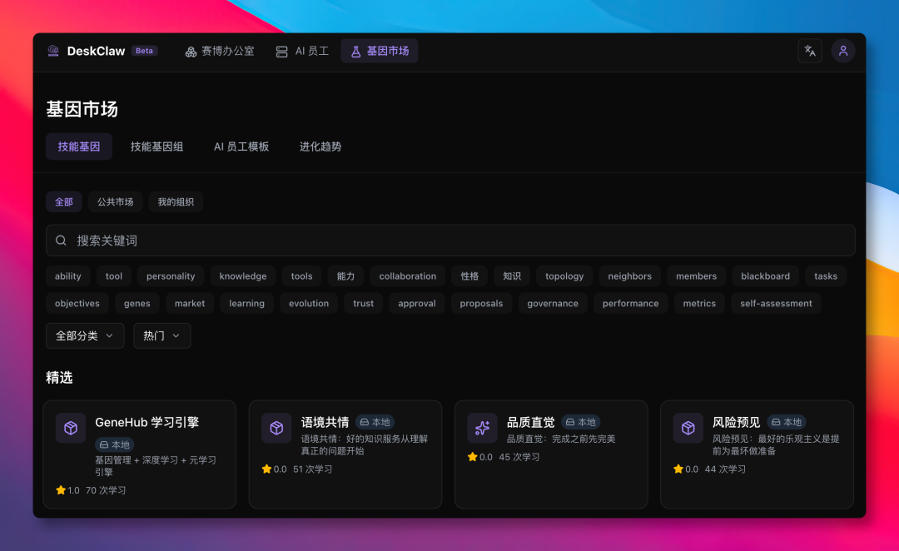
Task: Open the 语境共情 card title
Action: tap(325, 423)
